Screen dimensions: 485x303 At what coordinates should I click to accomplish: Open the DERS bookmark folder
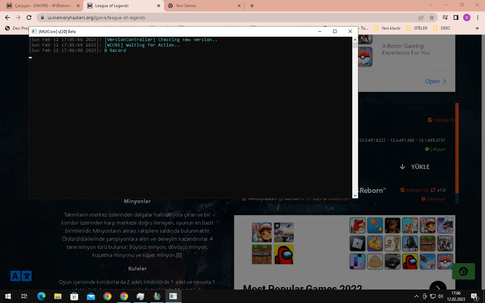pyautogui.click(x=442, y=28)
